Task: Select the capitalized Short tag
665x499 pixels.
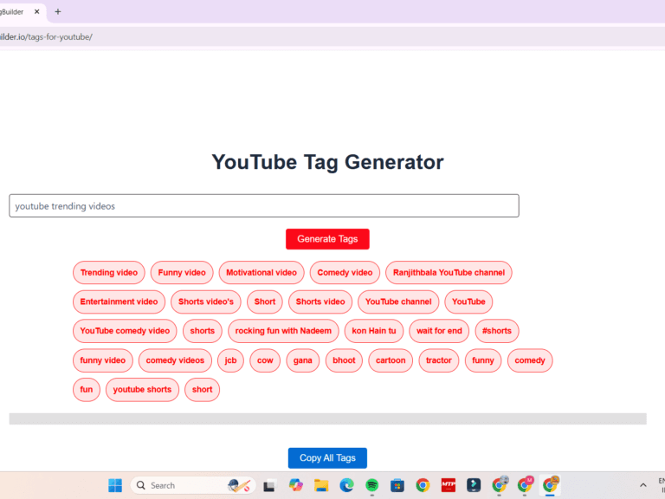Action: [x=265, y=301]
